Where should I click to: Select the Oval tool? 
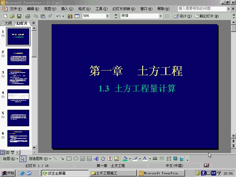pyautogui.click(x=76, y=158)
